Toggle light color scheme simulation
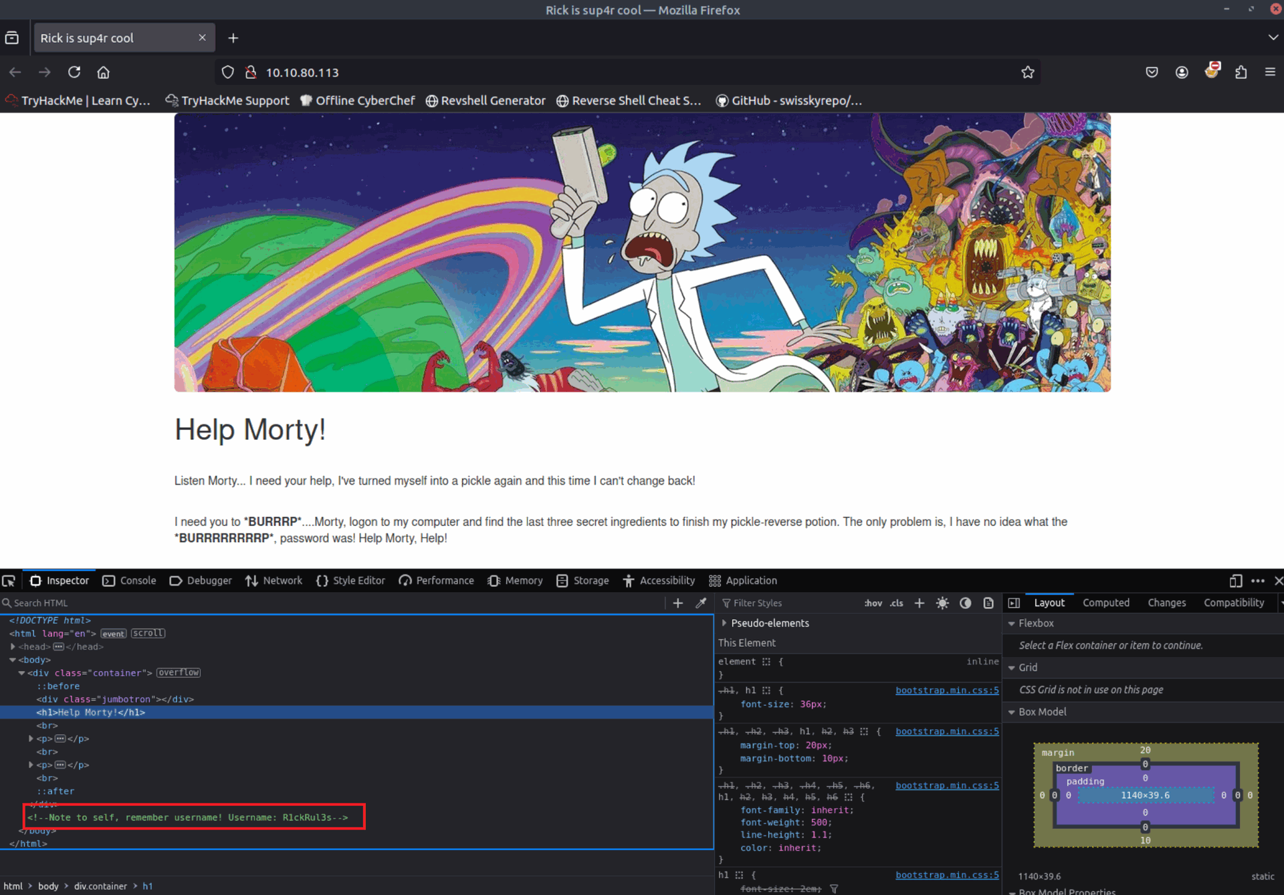This screenshot has width=1284, height=895. [942, 603]
